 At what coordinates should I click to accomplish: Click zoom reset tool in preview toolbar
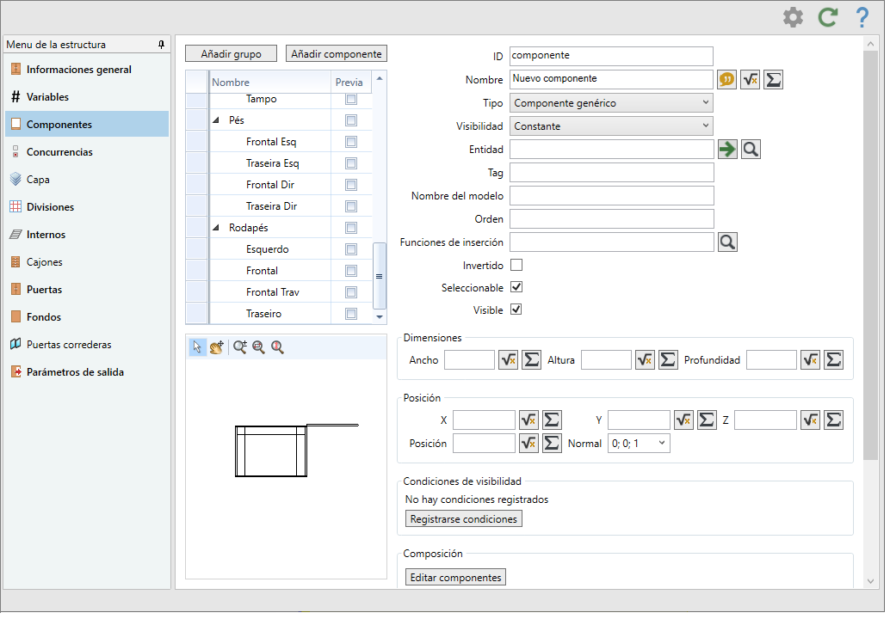pos(279,349)
